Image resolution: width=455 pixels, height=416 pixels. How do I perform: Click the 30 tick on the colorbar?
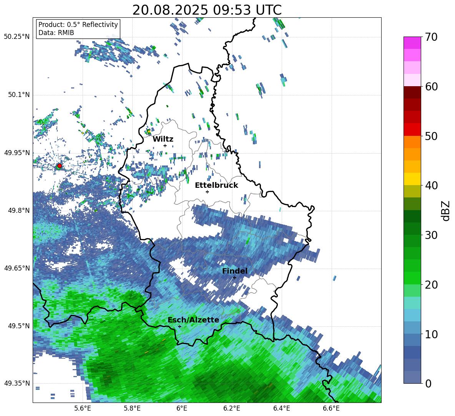pyautogui.click(x=431, y=235)
